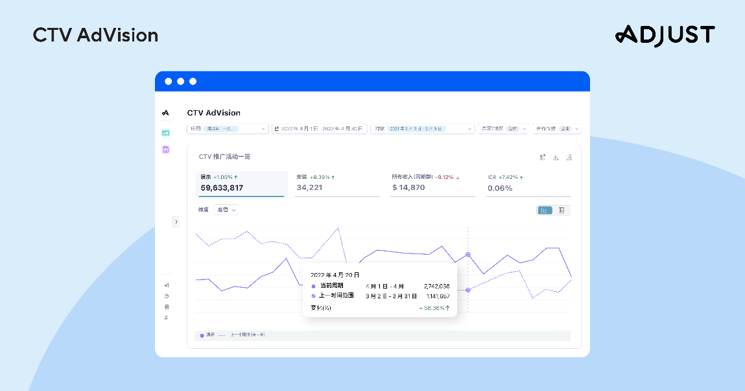
Task: Click the megaphone icon in the lower sidebar
Action: (x=166, y=285)
